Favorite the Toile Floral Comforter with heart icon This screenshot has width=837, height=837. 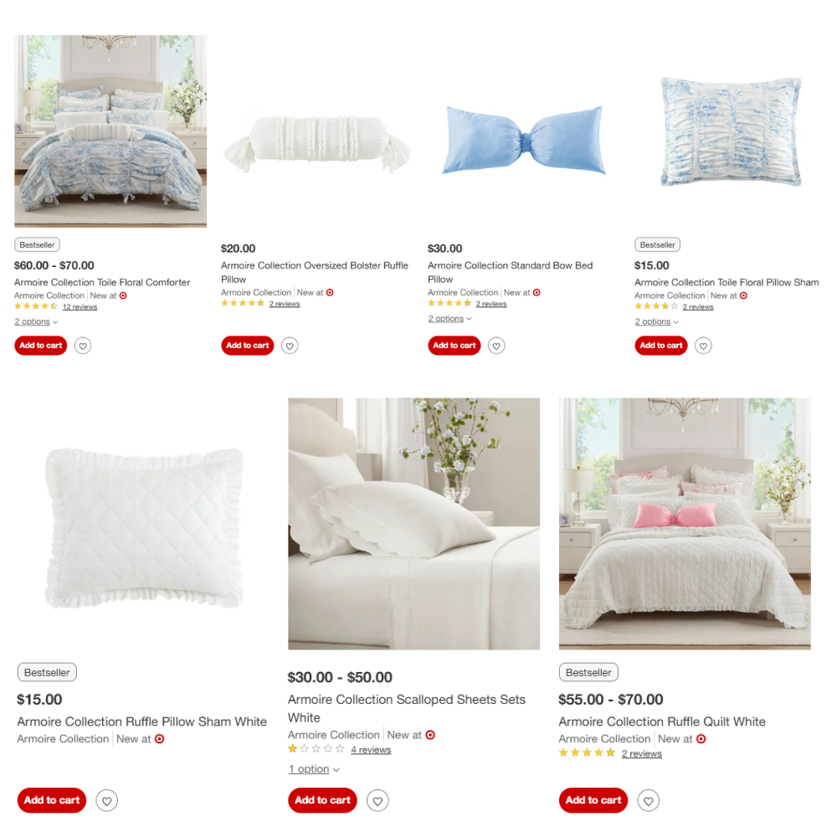tap(83, 346)
